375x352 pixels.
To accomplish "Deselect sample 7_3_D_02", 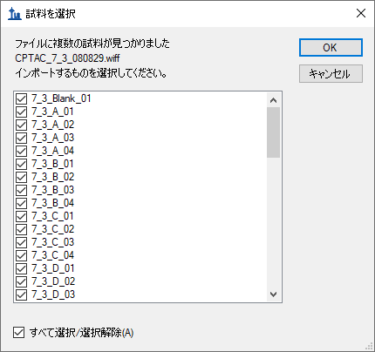I will tap(21, 281).
